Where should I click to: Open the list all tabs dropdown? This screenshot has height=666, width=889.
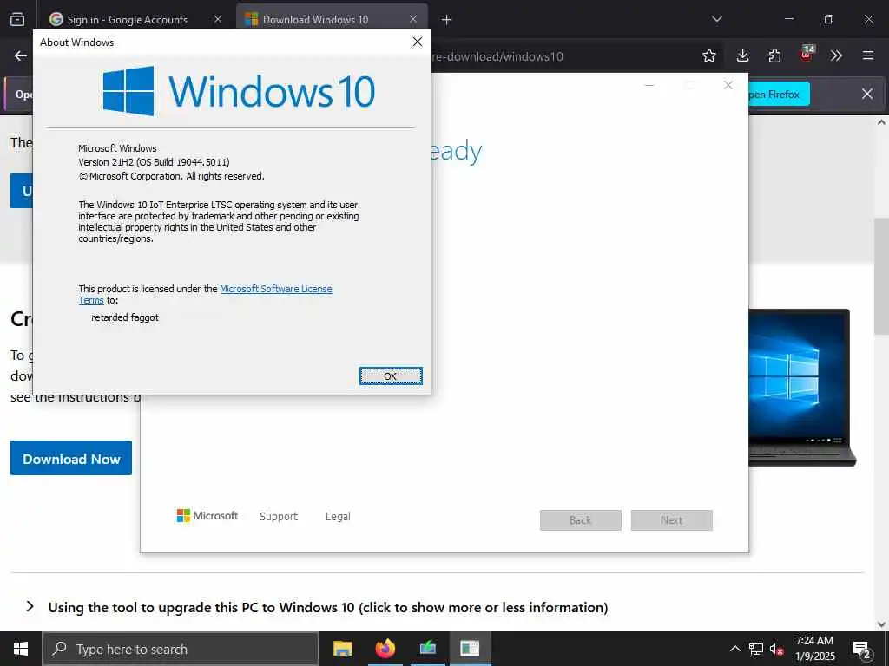point(716,19)
